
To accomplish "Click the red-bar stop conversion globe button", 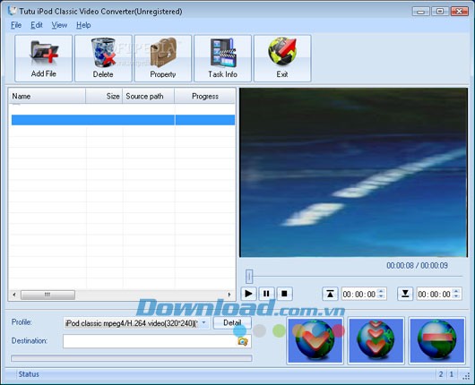I will (436, 340).
